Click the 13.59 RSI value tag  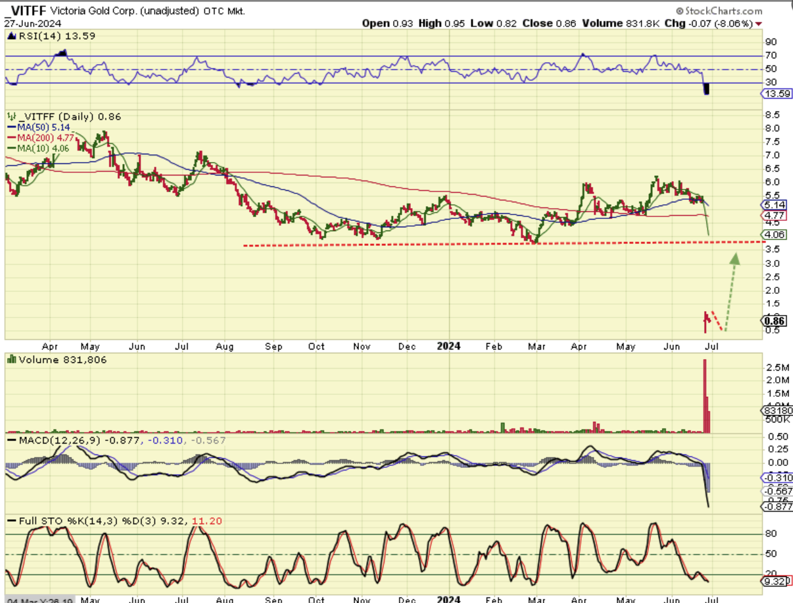click(x=777, y=94)
